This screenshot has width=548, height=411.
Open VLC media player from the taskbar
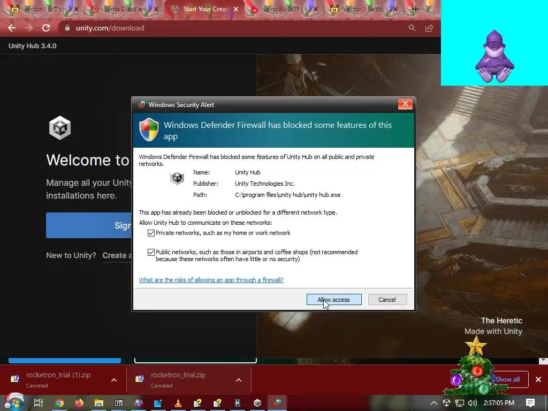click(178, 403)
